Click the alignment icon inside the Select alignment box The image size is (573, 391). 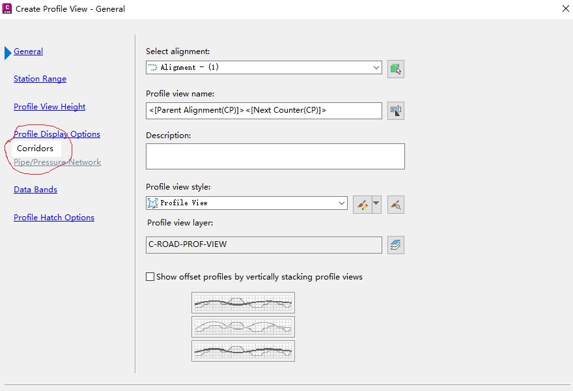pos(154,67)
